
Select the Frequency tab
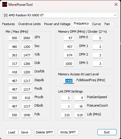tap(81, 24)
